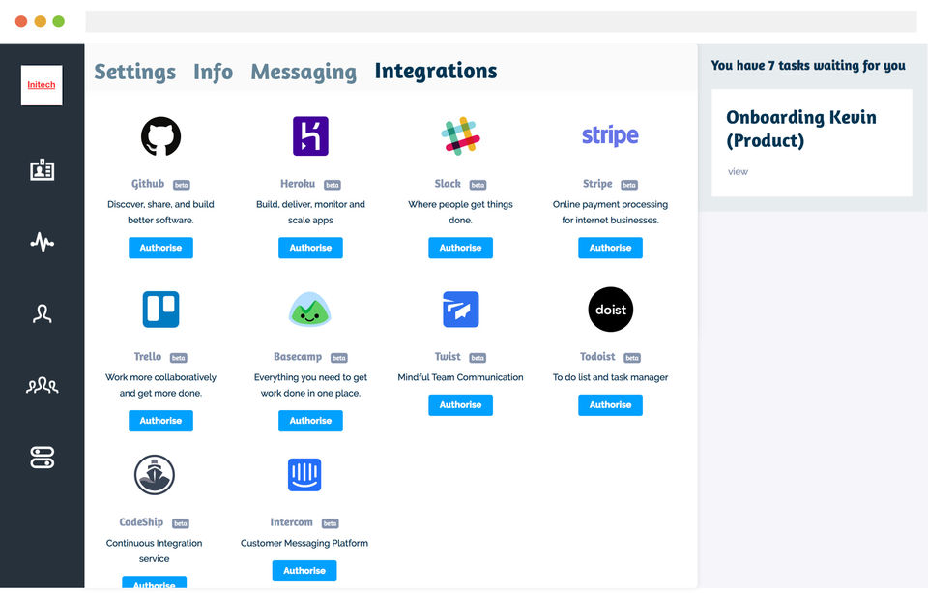Click the Intercom blue logo icon
The image size is (928, 593).
[304, 475]
